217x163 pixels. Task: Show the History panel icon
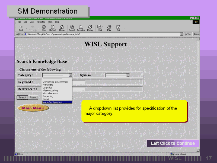coord(90,27)
